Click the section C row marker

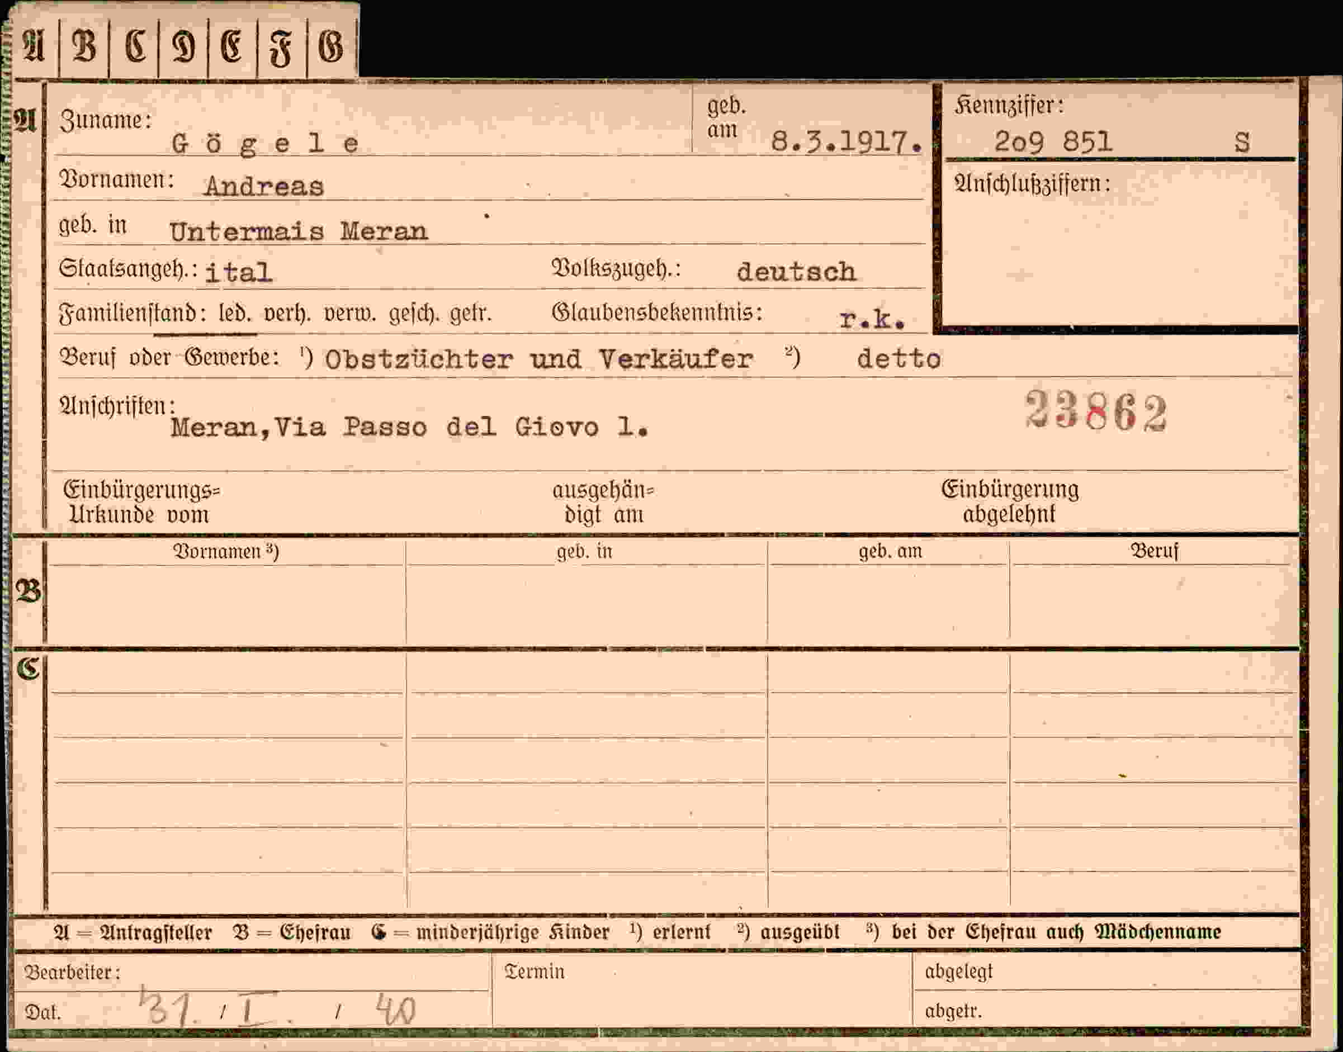coord(29,669)
